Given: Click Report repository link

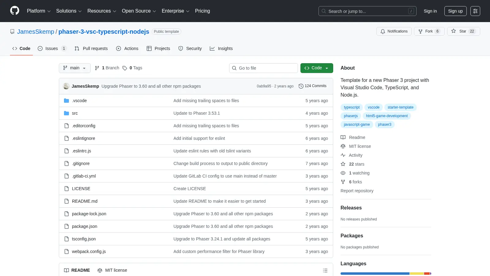Looking at the screenshot, I should 357,191.
